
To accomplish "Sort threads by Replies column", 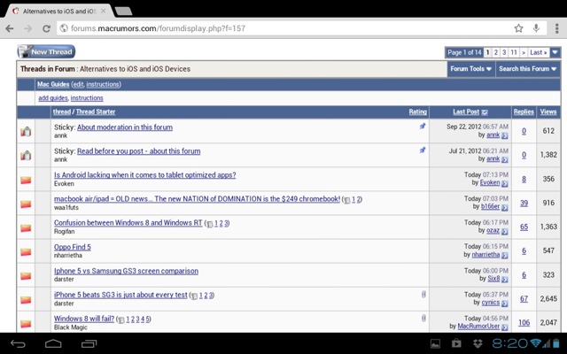I will (524, 112).
